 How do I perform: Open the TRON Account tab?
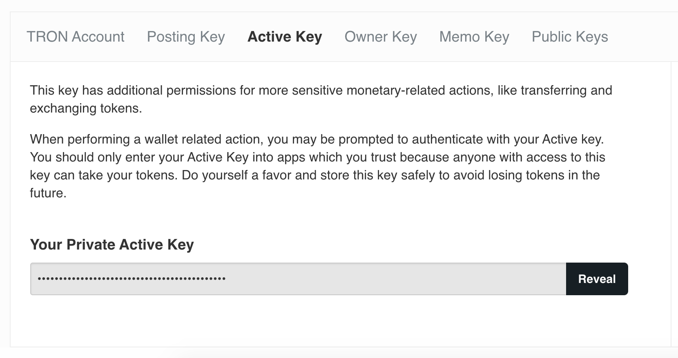pos(75,37)
